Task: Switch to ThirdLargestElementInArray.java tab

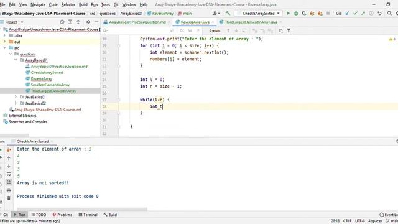Action: coord(251,22)
